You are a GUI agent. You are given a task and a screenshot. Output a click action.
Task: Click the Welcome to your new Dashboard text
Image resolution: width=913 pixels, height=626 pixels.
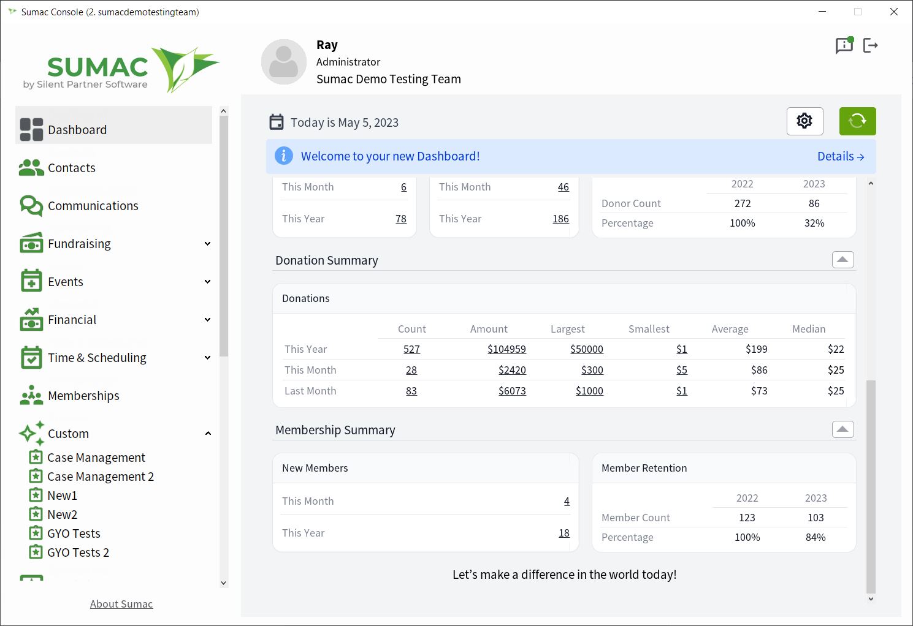tap(390, 156)
